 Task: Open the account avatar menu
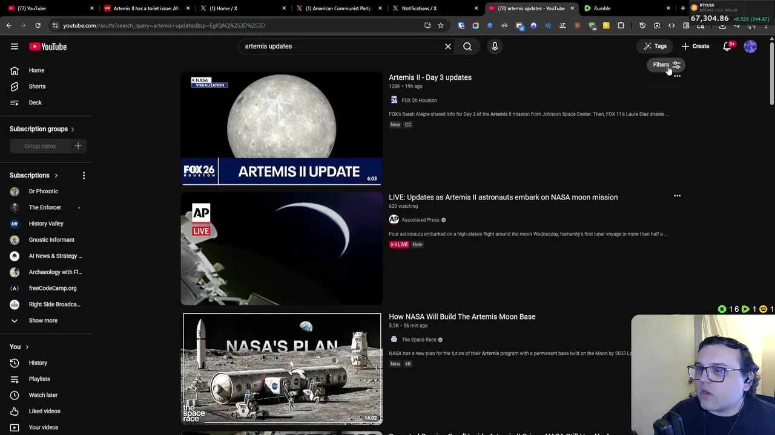750,47
